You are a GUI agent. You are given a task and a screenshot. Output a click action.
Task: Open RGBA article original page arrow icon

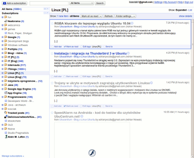point(132,23)
